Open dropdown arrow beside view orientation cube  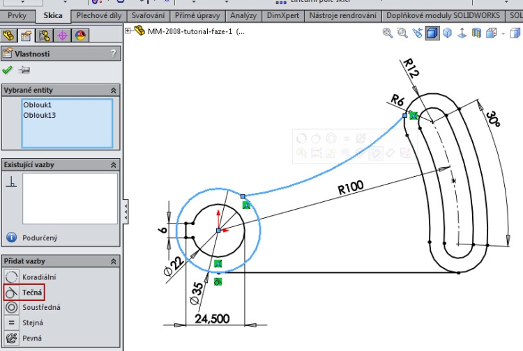point(503,33)
